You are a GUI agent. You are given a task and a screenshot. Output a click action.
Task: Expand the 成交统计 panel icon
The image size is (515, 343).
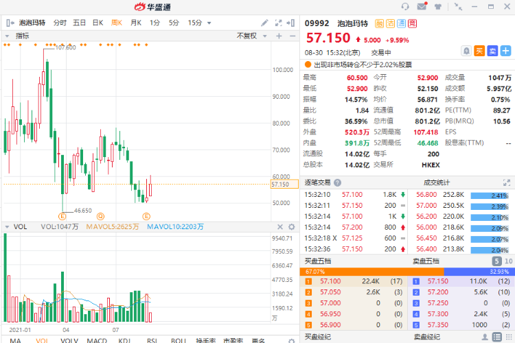507,182
